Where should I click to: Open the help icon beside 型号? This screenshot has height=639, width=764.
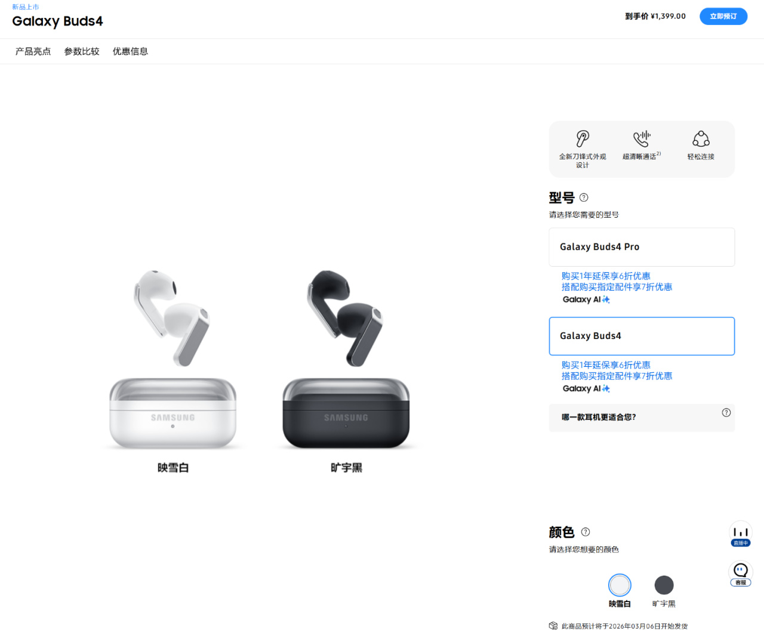[584, 197]
